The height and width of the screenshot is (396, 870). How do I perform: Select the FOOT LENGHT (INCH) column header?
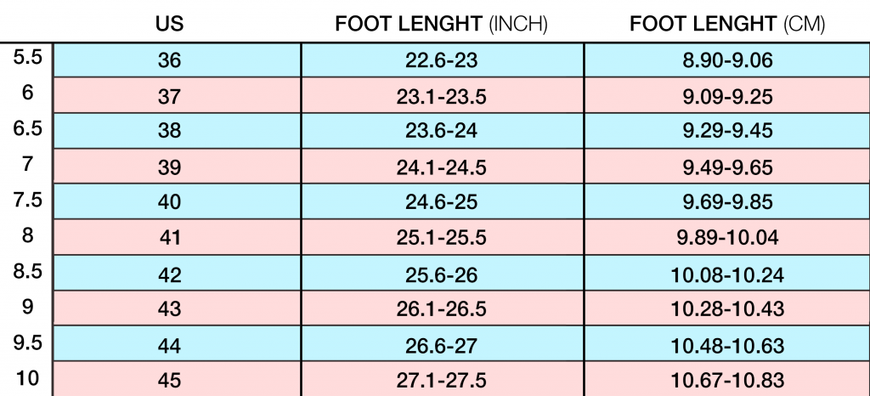[441, 25]
